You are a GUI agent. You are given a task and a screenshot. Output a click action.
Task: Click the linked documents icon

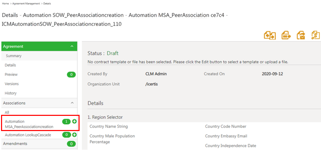(315, 35)
